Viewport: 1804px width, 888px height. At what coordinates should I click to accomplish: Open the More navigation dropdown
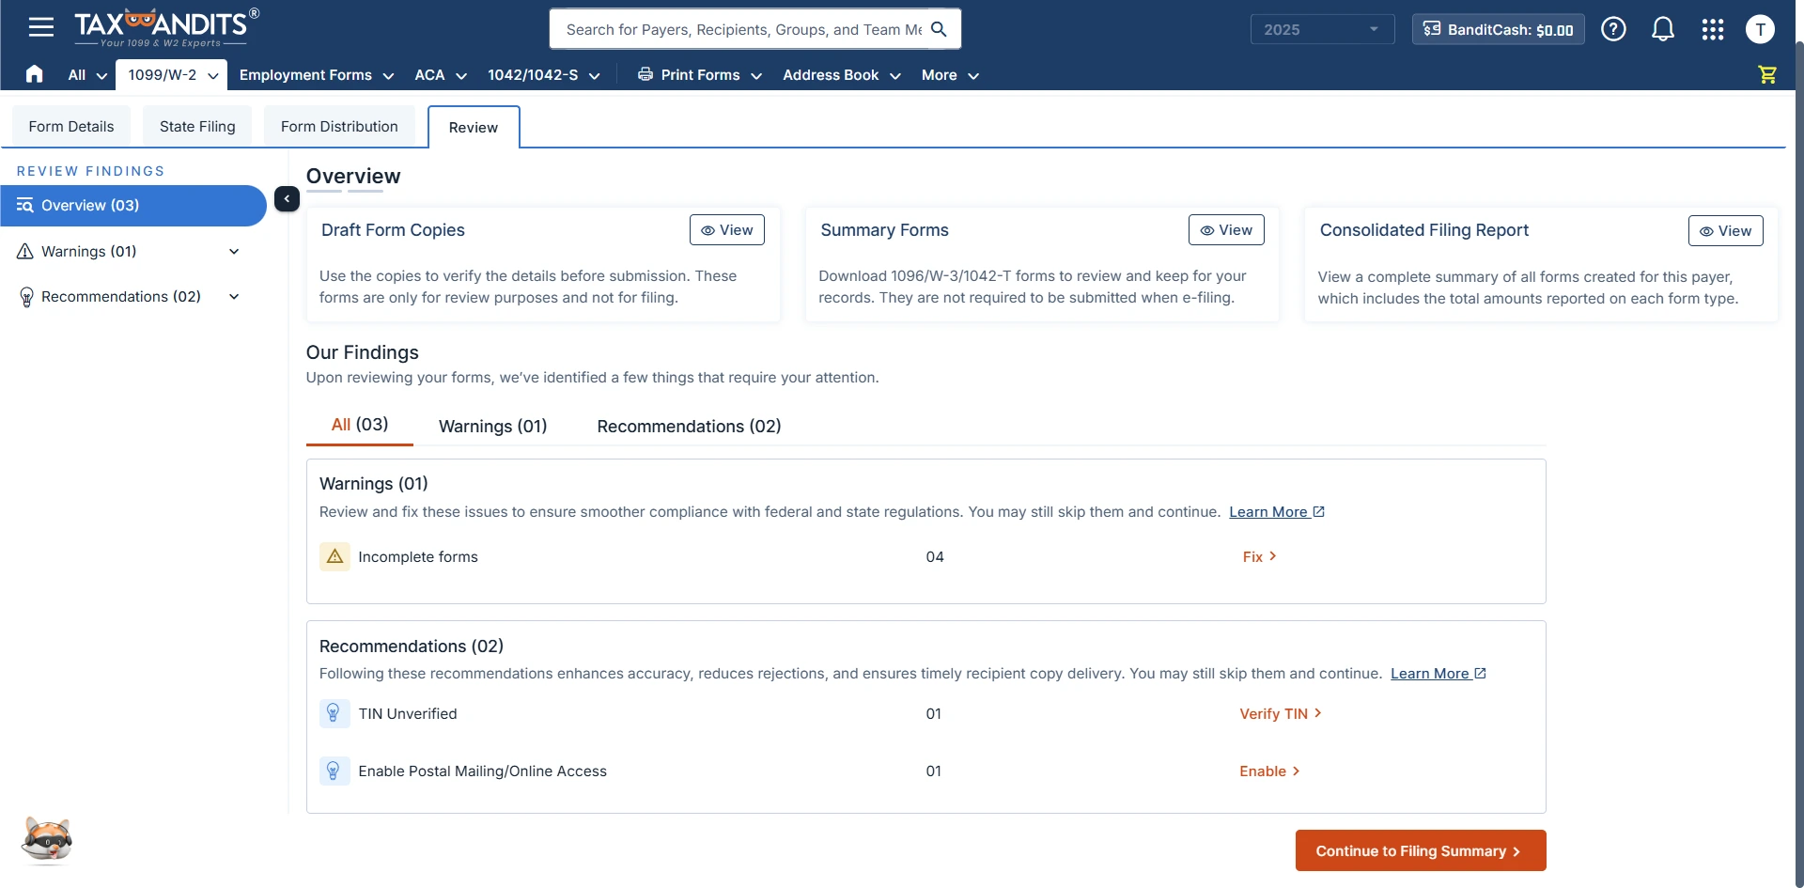click(x=948, y=75)
